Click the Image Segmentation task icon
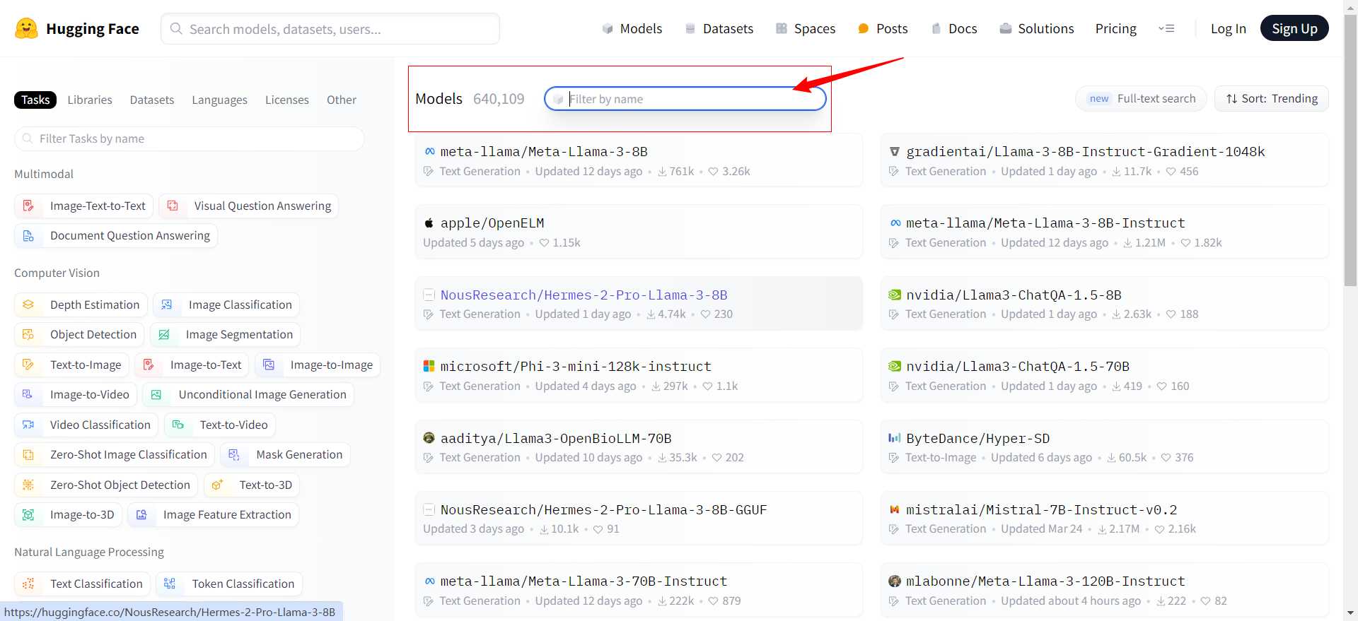Viewport: 1358px width, 621px height. click(164, 334)
